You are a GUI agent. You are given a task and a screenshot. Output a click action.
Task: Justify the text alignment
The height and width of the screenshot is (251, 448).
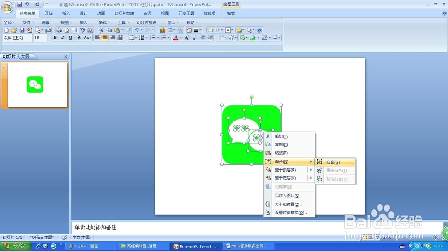coord(120,38)
